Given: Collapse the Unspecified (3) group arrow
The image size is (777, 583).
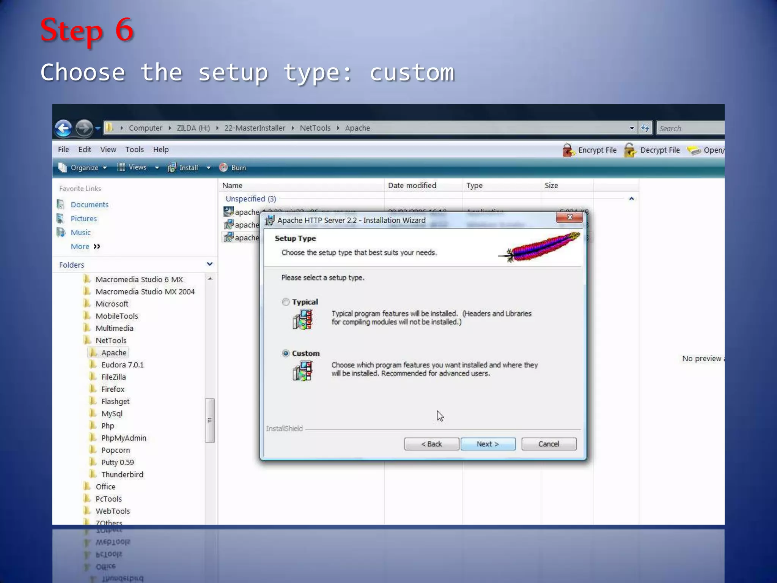Looking at the screenshot, I should coord(631,199).
